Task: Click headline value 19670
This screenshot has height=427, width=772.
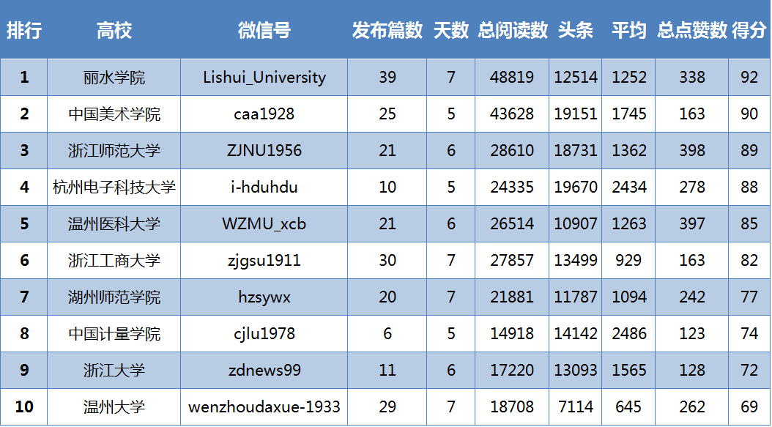Action: pyautogui.click(x=576, y=187)
